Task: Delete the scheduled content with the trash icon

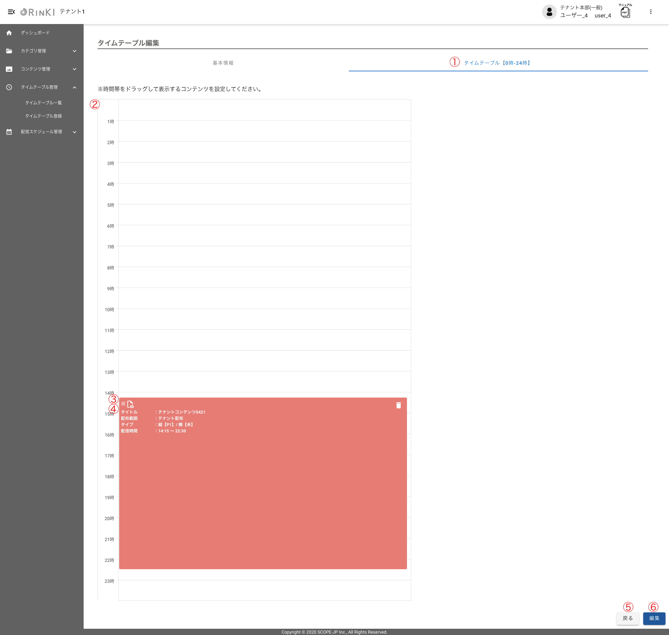Action: coord(398,405)
